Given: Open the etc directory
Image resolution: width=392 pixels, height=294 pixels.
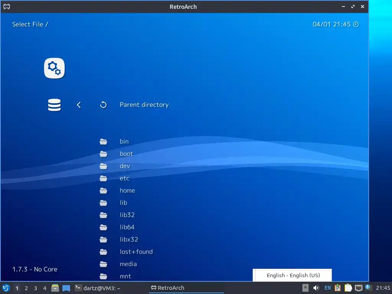Looking at the screenshot, I should point(124,178).
